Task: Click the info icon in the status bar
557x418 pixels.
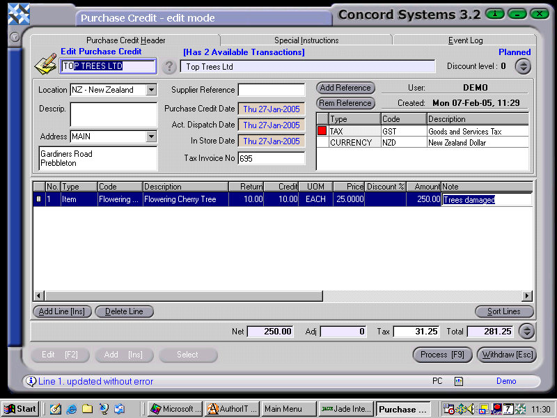Action: pyautogui.click(x=31, y=381)
